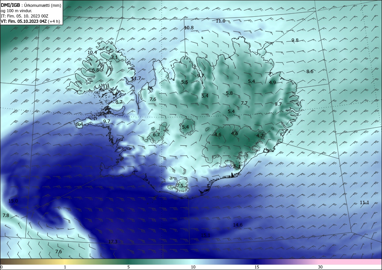Click the dark navy segment of the color scale
This screenshot has height=270, width=382.
click(x=256, y=262)
